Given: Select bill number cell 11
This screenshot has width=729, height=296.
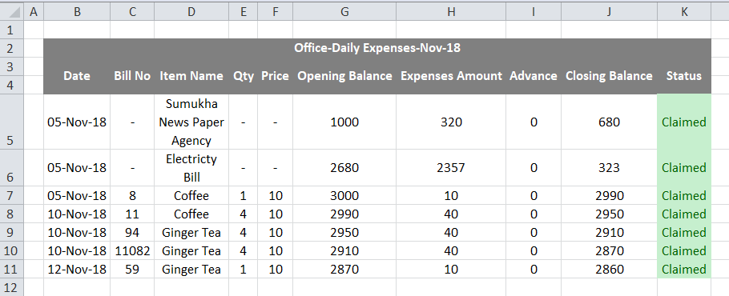Looking at the screenshot, I should 132,214.
